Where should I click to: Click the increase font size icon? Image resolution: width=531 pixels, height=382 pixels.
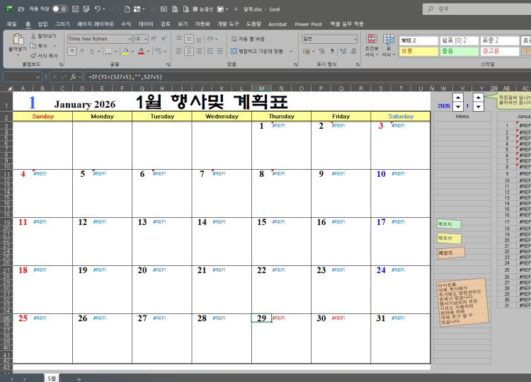pyautogui.click(x=154, y=39)
